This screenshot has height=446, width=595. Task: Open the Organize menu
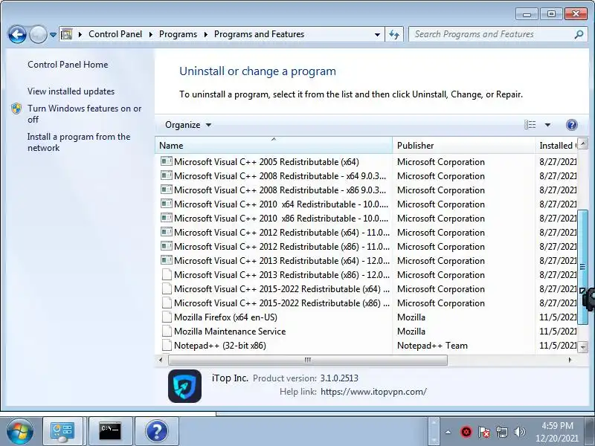pos(188,125)
